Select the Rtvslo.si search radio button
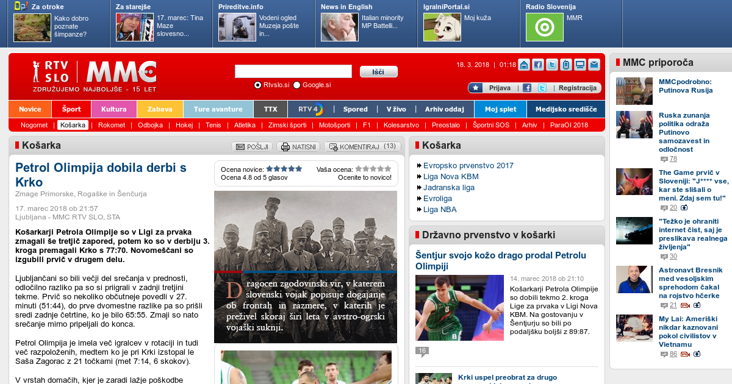Screen dimensions: 732x384 [x=257, y=85]
